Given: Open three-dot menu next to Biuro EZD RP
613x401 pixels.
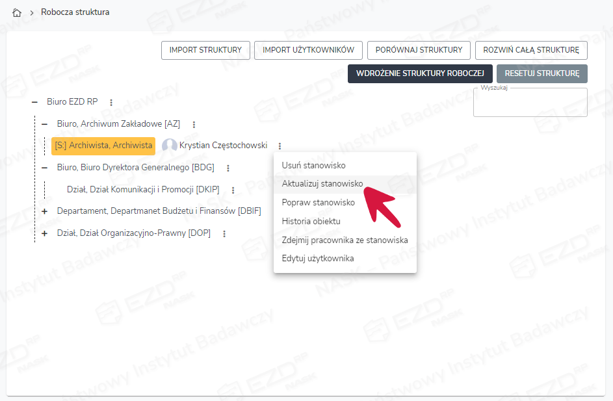Looking at the screenshot, I should 111,103.
